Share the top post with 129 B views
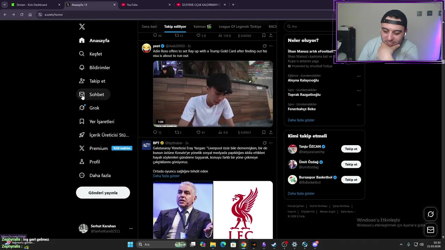Image resolution: width=445 pixels, height=250 pixels. (271, 35)
